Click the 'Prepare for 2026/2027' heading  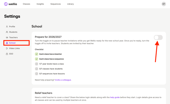coord(48,37)
